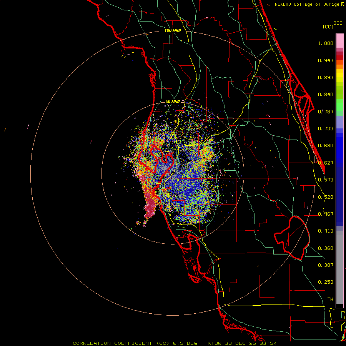The height and width of the screenshot is (346, 346).
Task: Pick the pink top segment of color bar
Action: [339, 41]
